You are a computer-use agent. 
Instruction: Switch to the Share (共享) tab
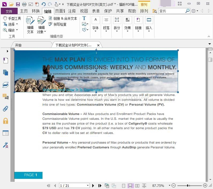point(120,11)
